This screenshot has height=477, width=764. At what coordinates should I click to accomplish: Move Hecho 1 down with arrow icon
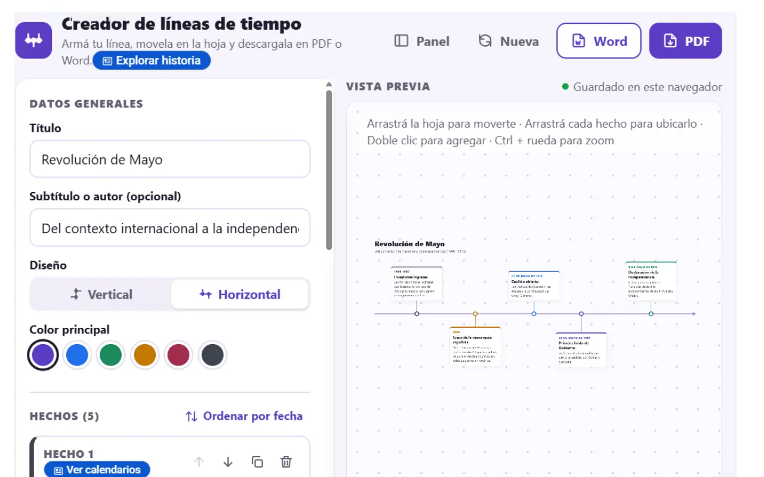228,462
